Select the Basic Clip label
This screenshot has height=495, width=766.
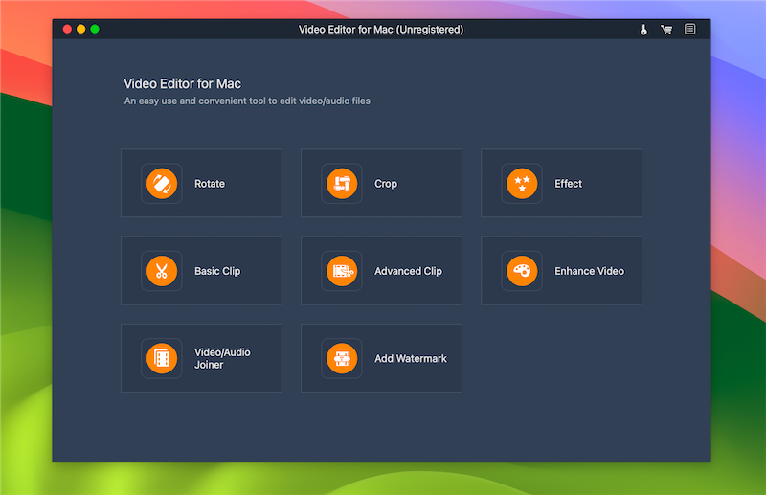point(217,271)
